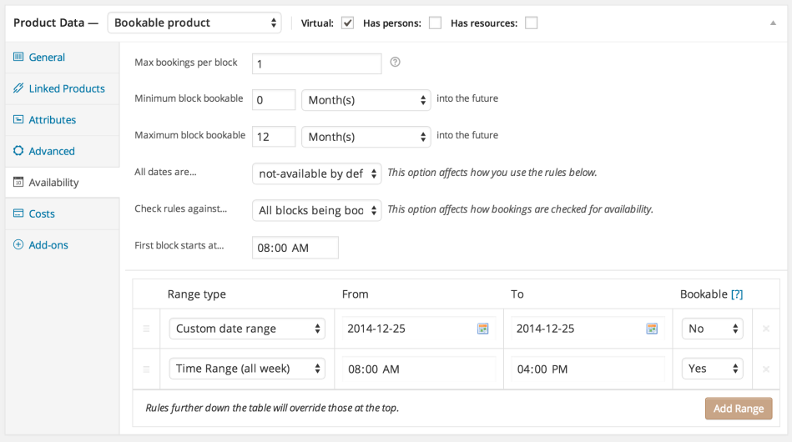Screen dimensions: 792x442
Task: Uncheck the Virtual checkbox
Action: point(348,23)
